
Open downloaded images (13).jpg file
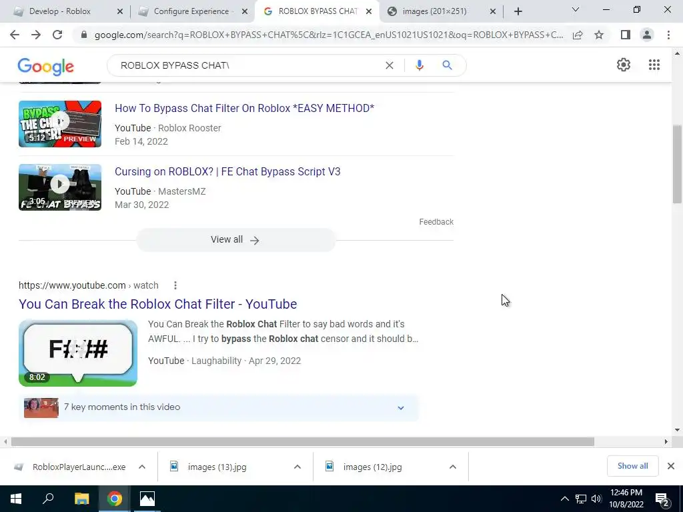(208, 467)
